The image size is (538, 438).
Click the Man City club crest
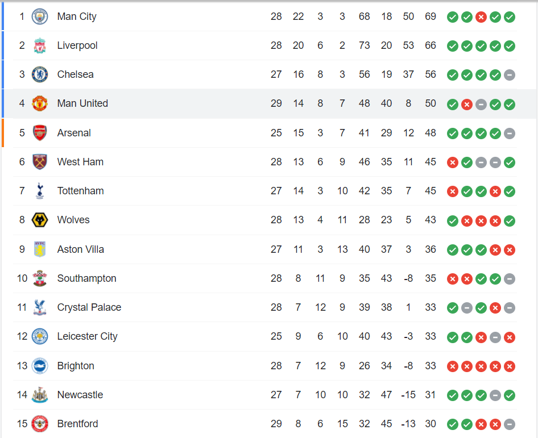tap(40, 16)
